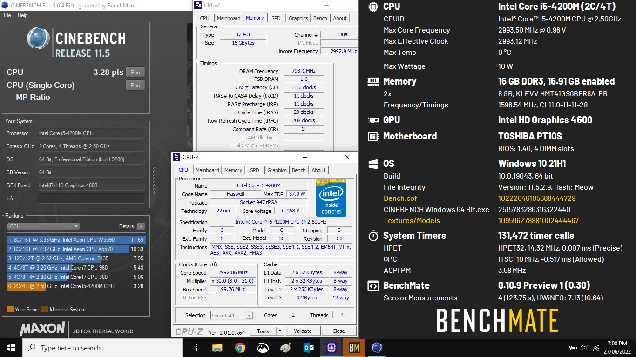The height and width of the screenshot is (357, 636).
Task: Select CPU tab in back CPU-Z window
Action: [x=204, y=18]
